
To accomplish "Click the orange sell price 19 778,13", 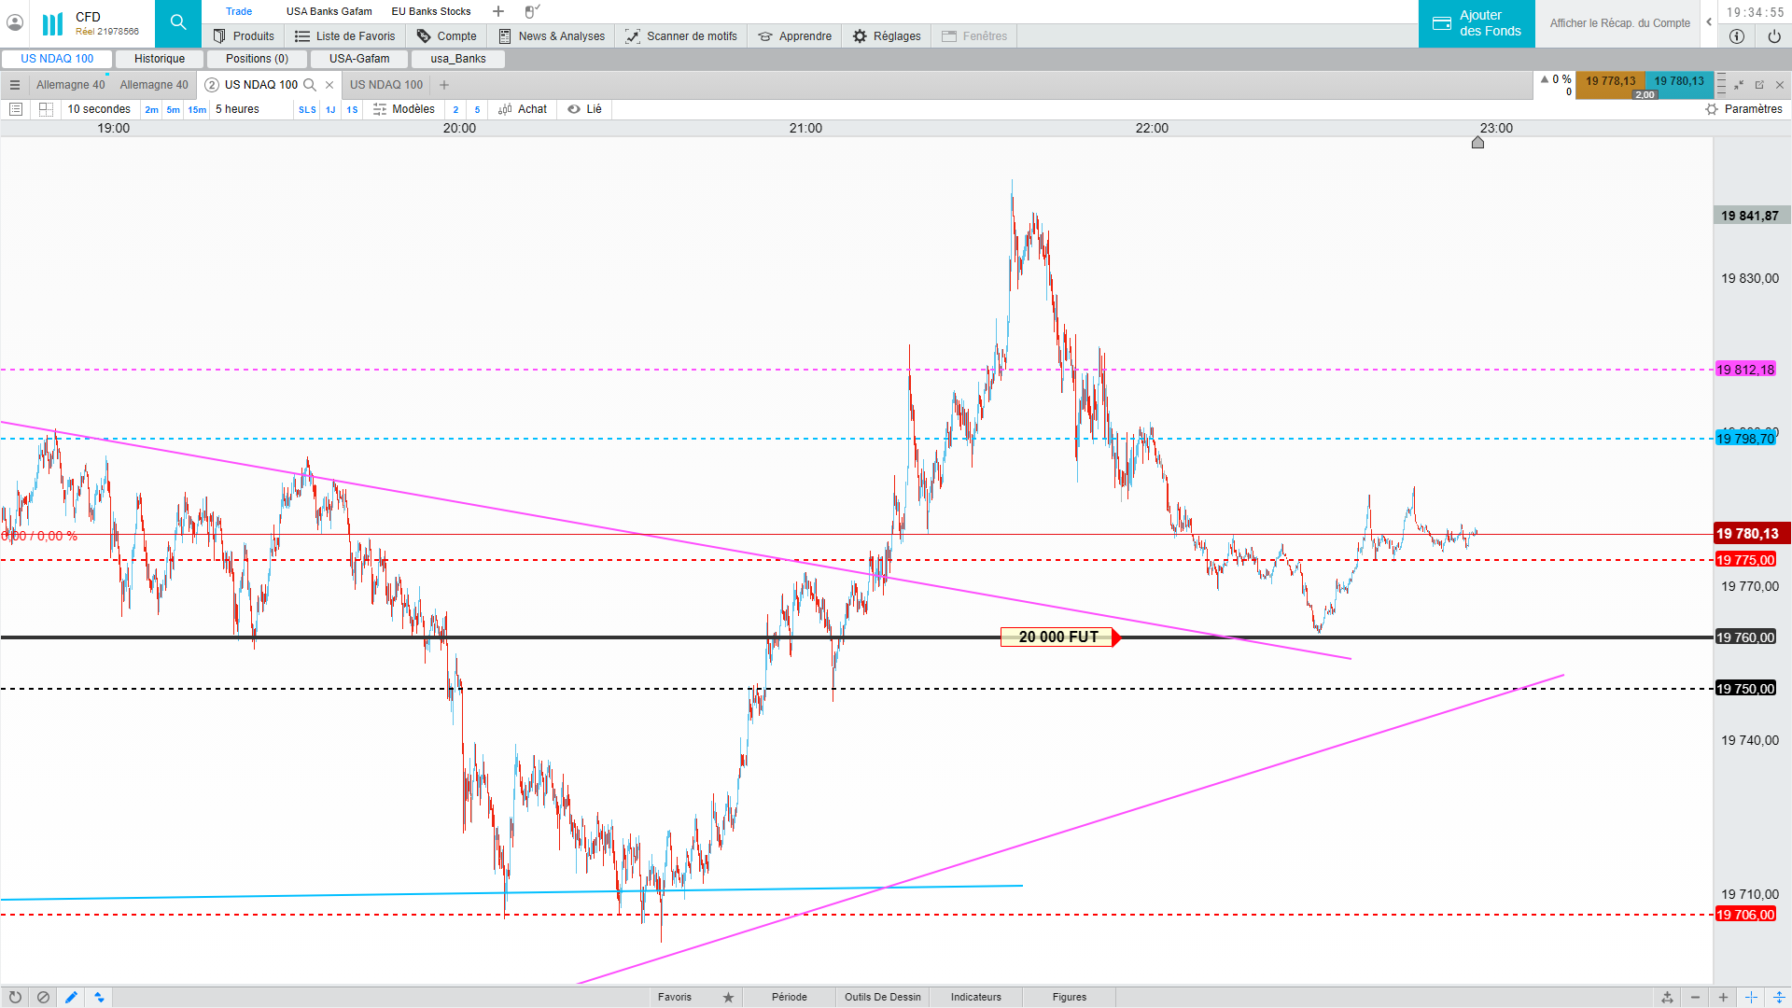I will pos(1610,82).
